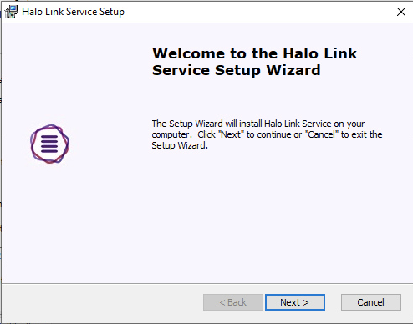Close the wizard using the X
This screenshot has height=324, width=413.
click(400, 12)
